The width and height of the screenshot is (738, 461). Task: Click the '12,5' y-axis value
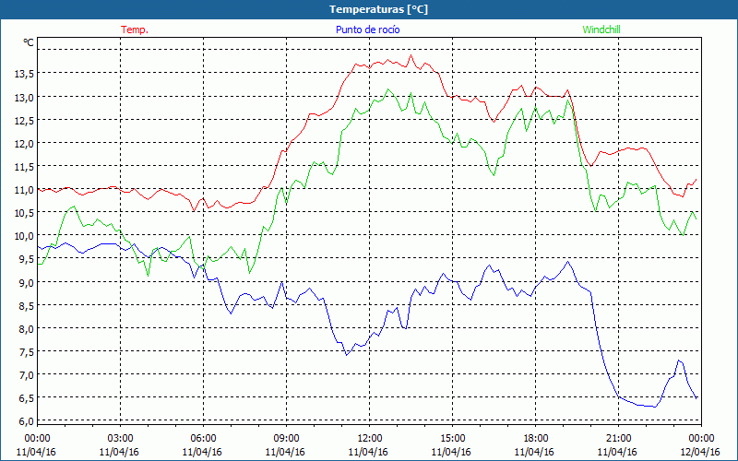pos(24,121)
